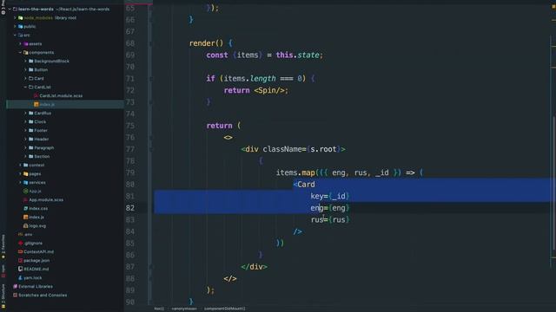
Task: Fold the render() method at line 68
Action: click(x=150, y=43)
